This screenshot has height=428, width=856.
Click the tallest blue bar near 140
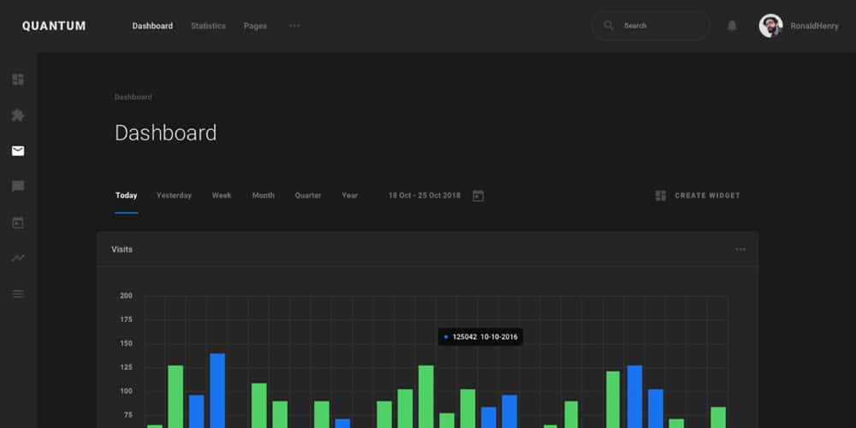click(217, 390)
